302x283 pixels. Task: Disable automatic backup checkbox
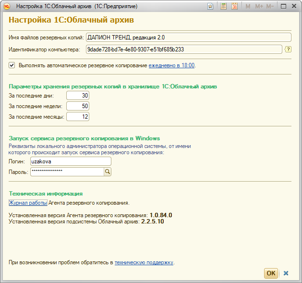(x=12, y=65)
